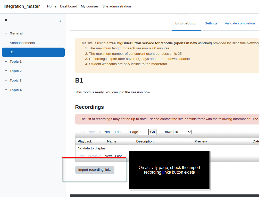Collapse the Topic 3 section chevron
Screen dimensions: 259x197
(6, 80)
